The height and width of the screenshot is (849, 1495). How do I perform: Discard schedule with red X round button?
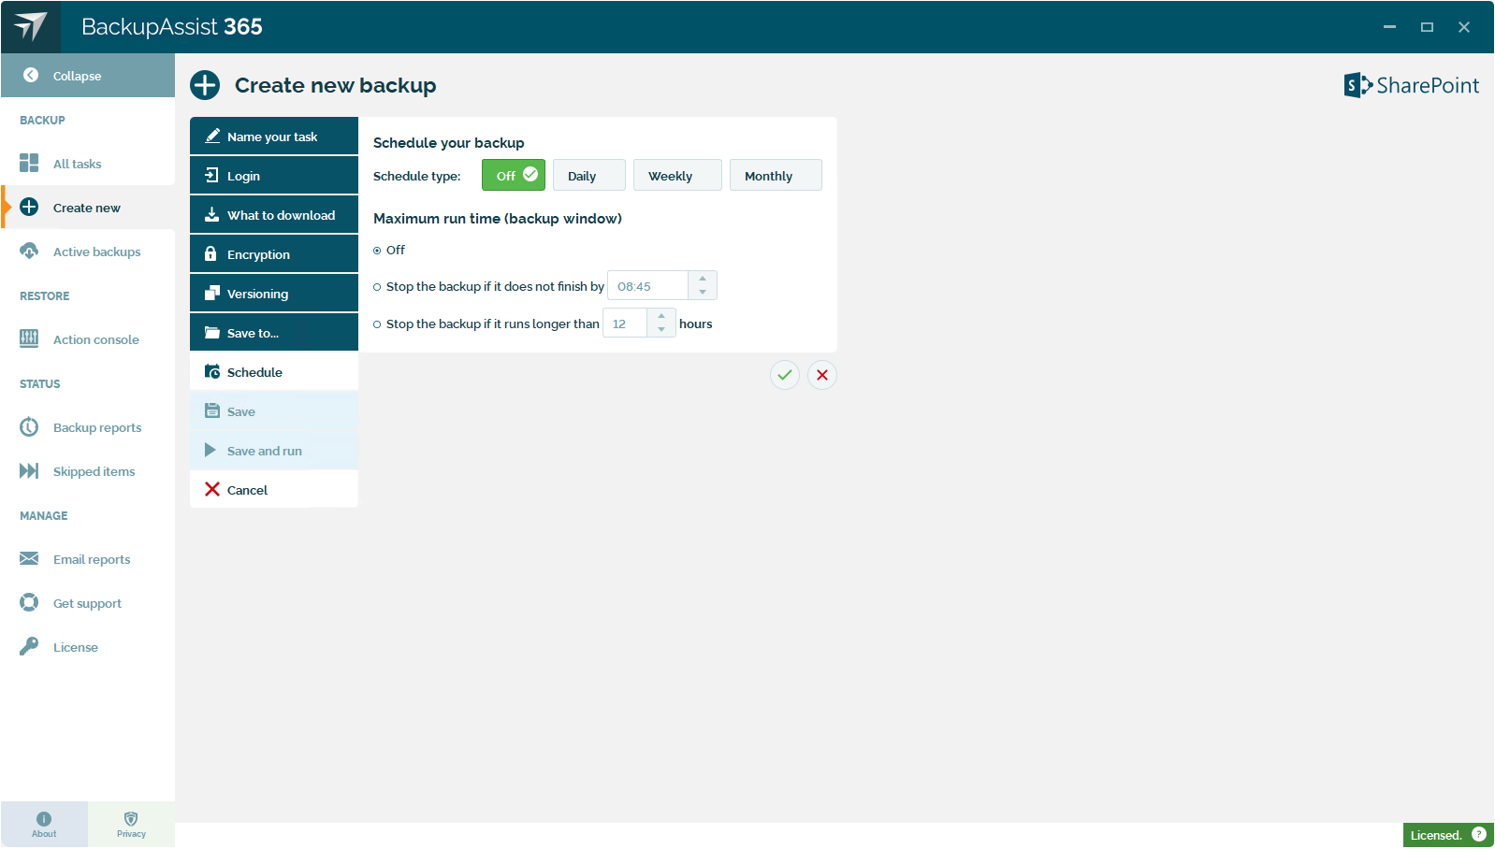(x=822, y=375)
